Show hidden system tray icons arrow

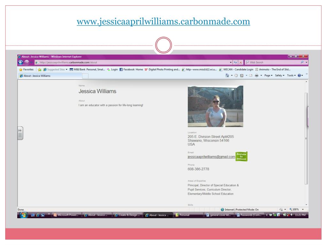[x=267, y=215]
